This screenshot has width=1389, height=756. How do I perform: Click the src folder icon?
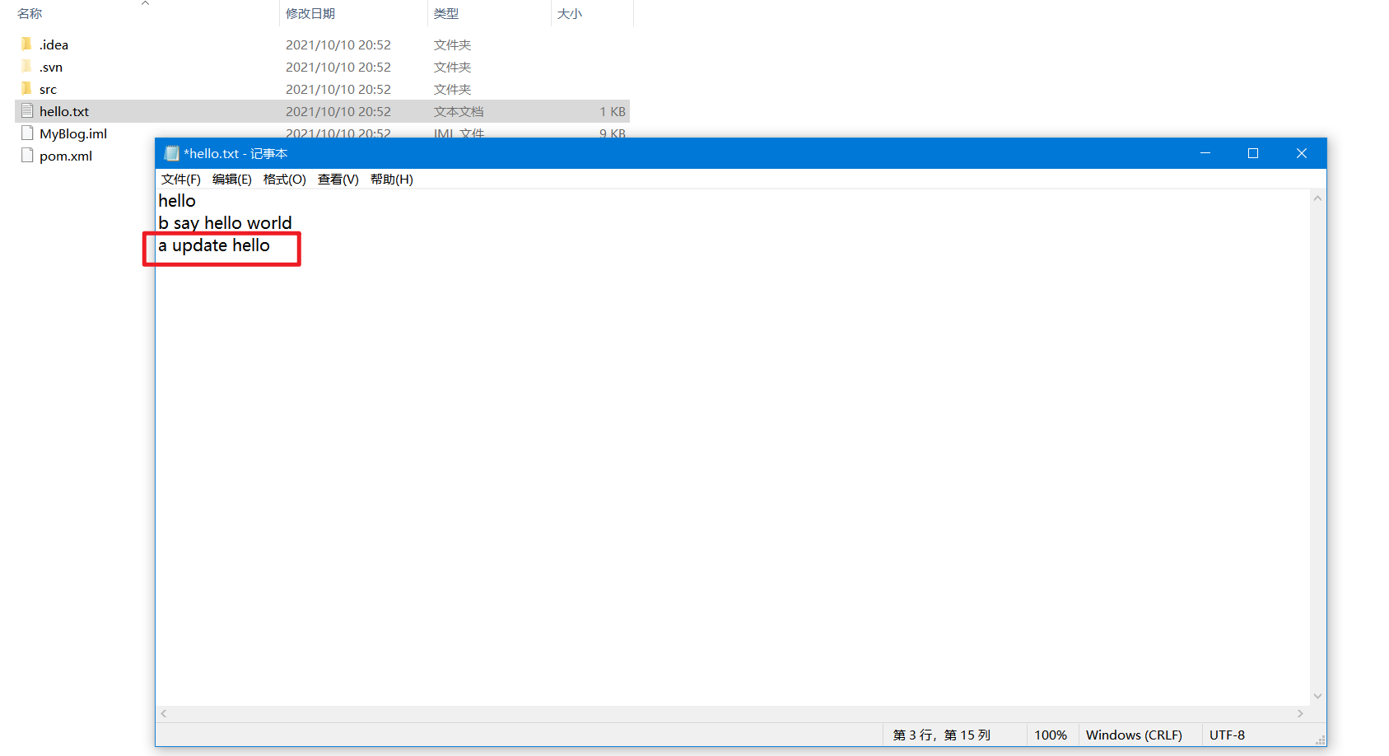(x=26, y=88)
